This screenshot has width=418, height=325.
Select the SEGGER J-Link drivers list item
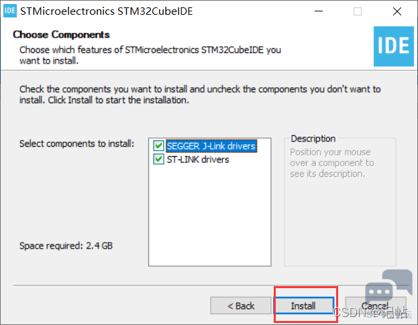(211, 146)
